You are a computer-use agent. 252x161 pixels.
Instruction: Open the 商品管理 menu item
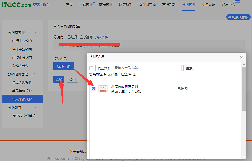tap(106, 5)
